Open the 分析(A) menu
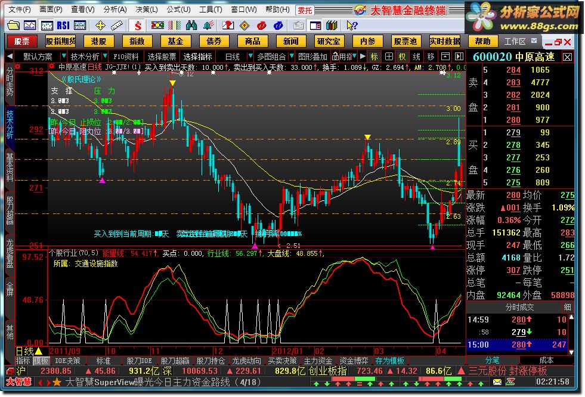This screenshot has width=585, height=397. [115, 10]
